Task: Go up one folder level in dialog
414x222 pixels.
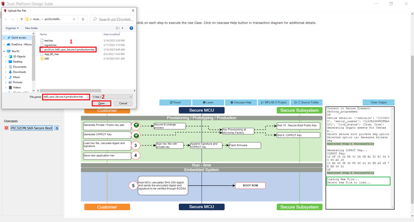Action: pos(22,19)
